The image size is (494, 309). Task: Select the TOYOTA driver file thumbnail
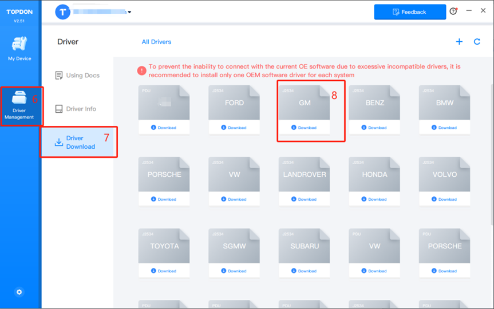click(x=164, y=245)
